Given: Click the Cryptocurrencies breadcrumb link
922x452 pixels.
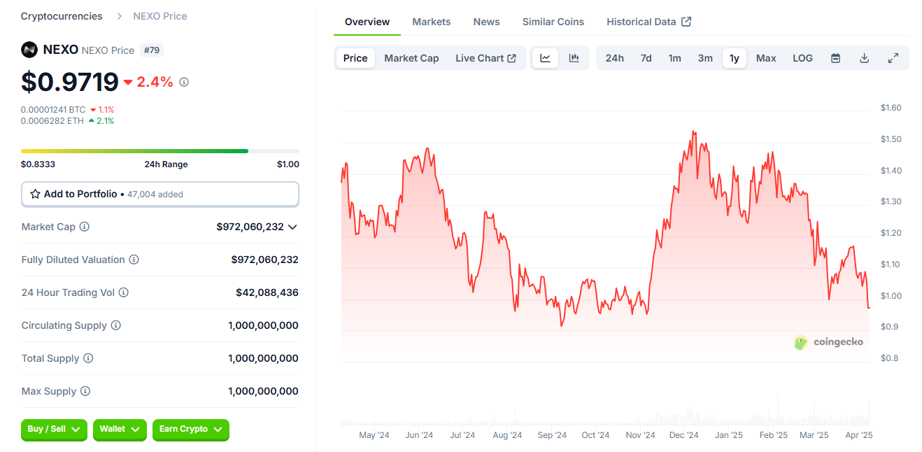Looking at the screenshot, I should pos(61,15).
